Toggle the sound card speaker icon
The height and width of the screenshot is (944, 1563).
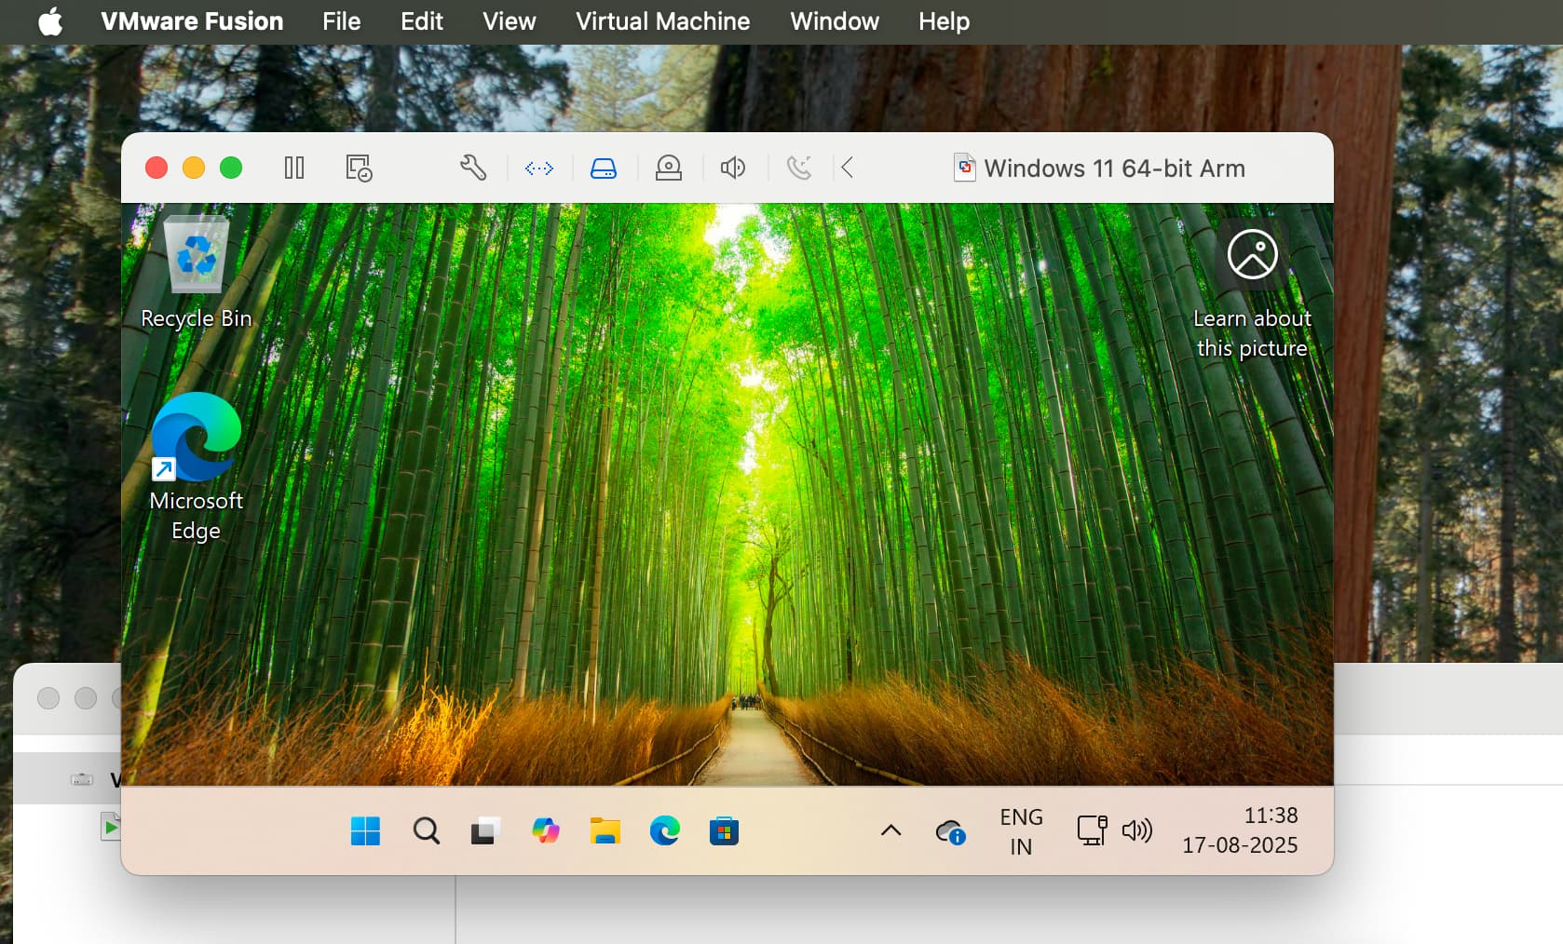tap(733, 168)
